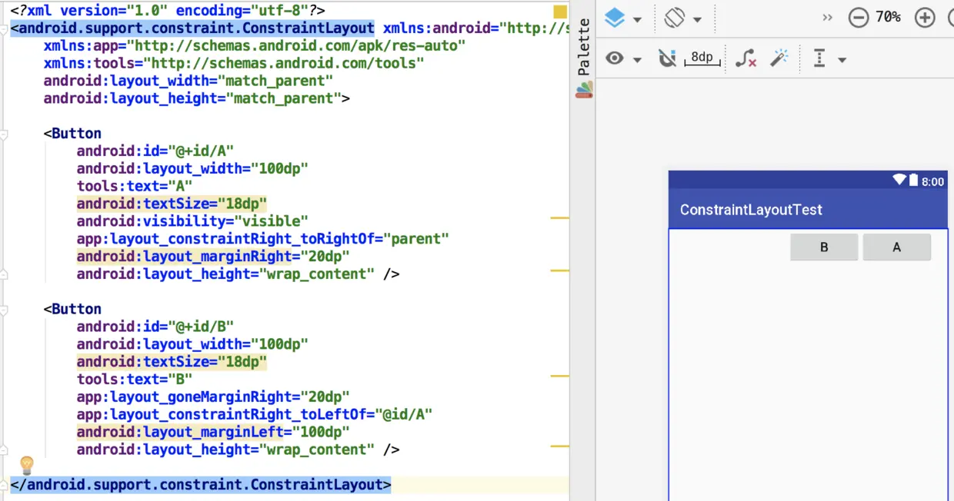Change the 8dp default margins setting
Viewport: 954px width, 501px height.
702,58
